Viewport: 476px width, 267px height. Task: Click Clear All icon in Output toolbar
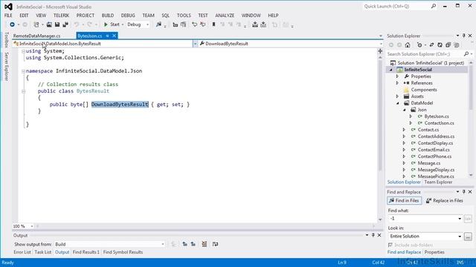(x=205, y=244)
